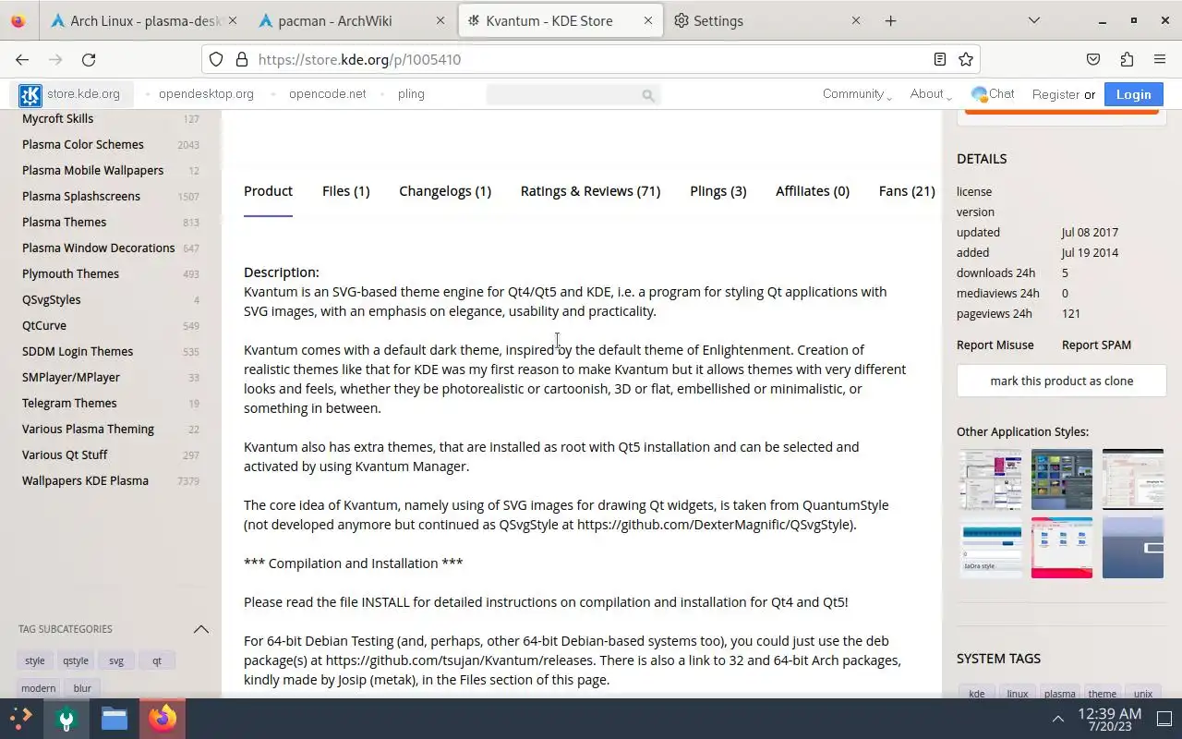Open the pink-bordered application style thumbnail
This screenshot has height=739, width=1182.
pyautogui.click(x=1061, y=548)
